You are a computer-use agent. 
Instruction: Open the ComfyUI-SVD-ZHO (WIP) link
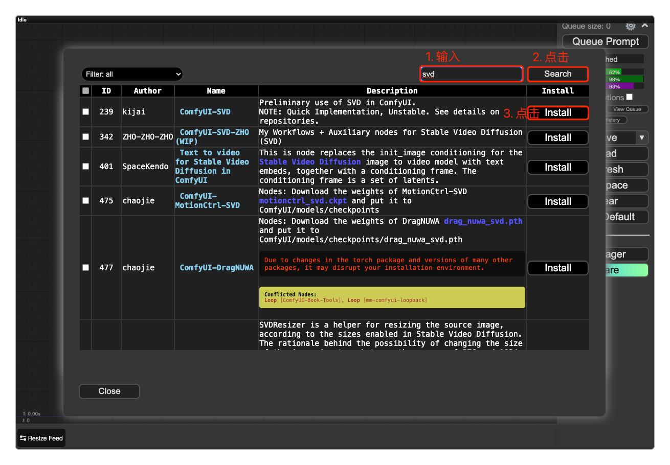point(212,136)
